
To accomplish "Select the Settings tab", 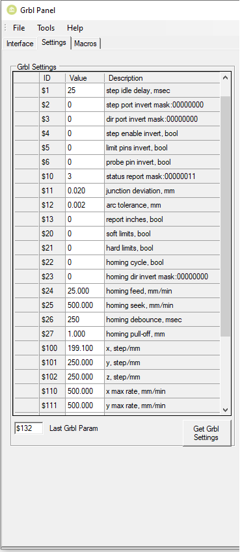I will (x=54, y=42).
